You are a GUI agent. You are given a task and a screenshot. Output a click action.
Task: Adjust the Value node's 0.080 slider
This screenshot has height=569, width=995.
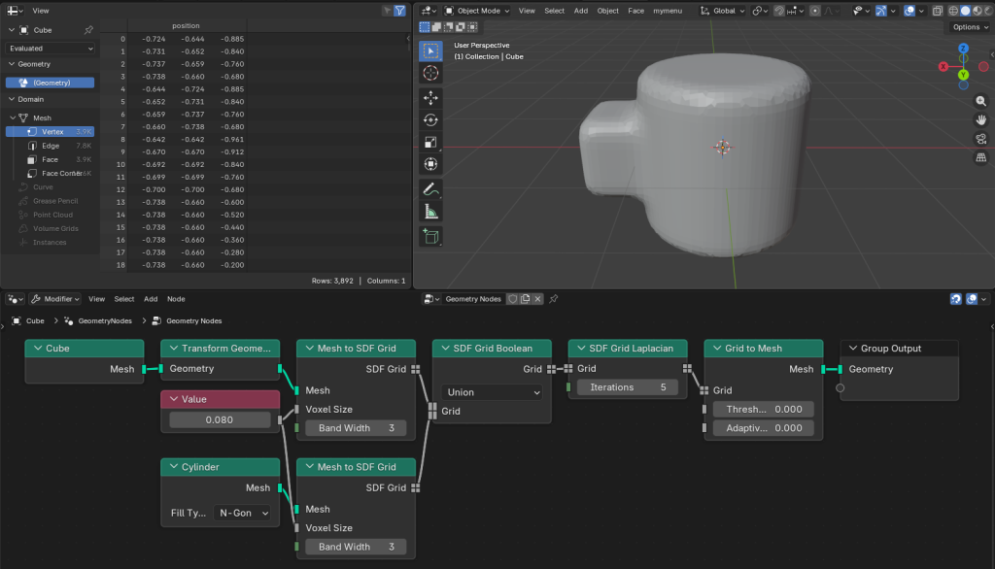pos(220,418)
